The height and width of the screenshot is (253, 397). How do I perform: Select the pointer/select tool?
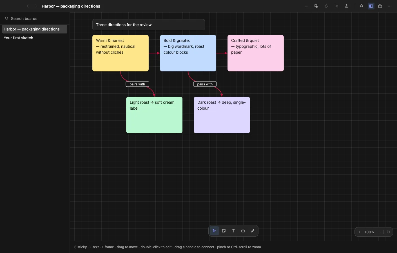(x=214, y=231)
